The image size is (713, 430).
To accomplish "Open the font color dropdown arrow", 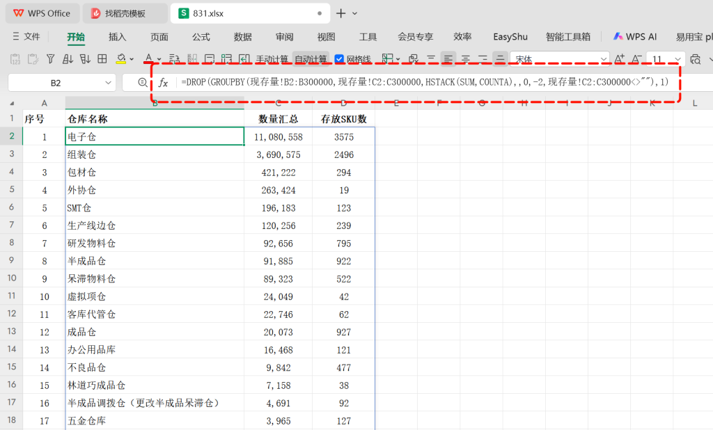I will coord(159,59).
